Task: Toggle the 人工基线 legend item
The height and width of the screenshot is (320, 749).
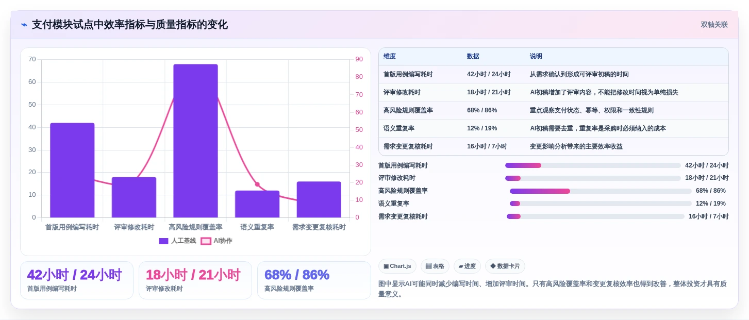Action: (x=177, y=241)
